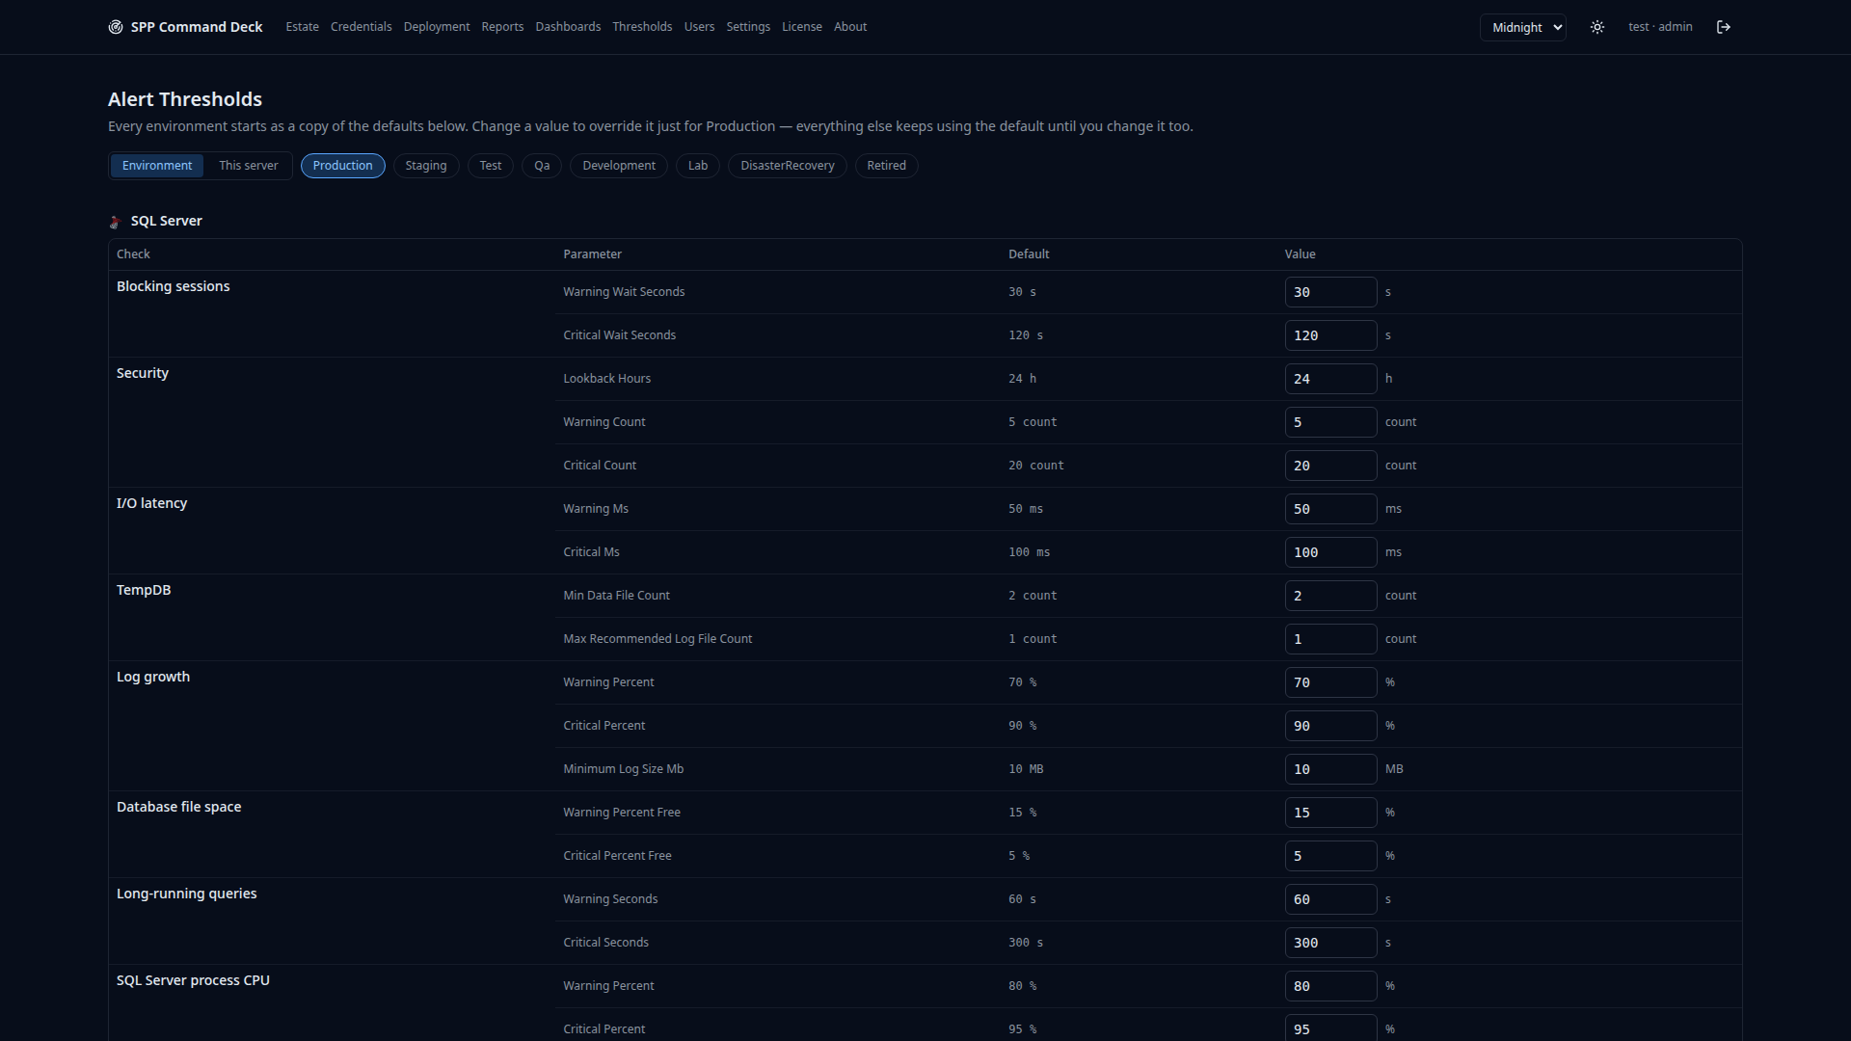Edit the Critical Percent Free value field
Image resolution: width=1851 pixels, height=1041 pixels.
(x=1330, y=856)
